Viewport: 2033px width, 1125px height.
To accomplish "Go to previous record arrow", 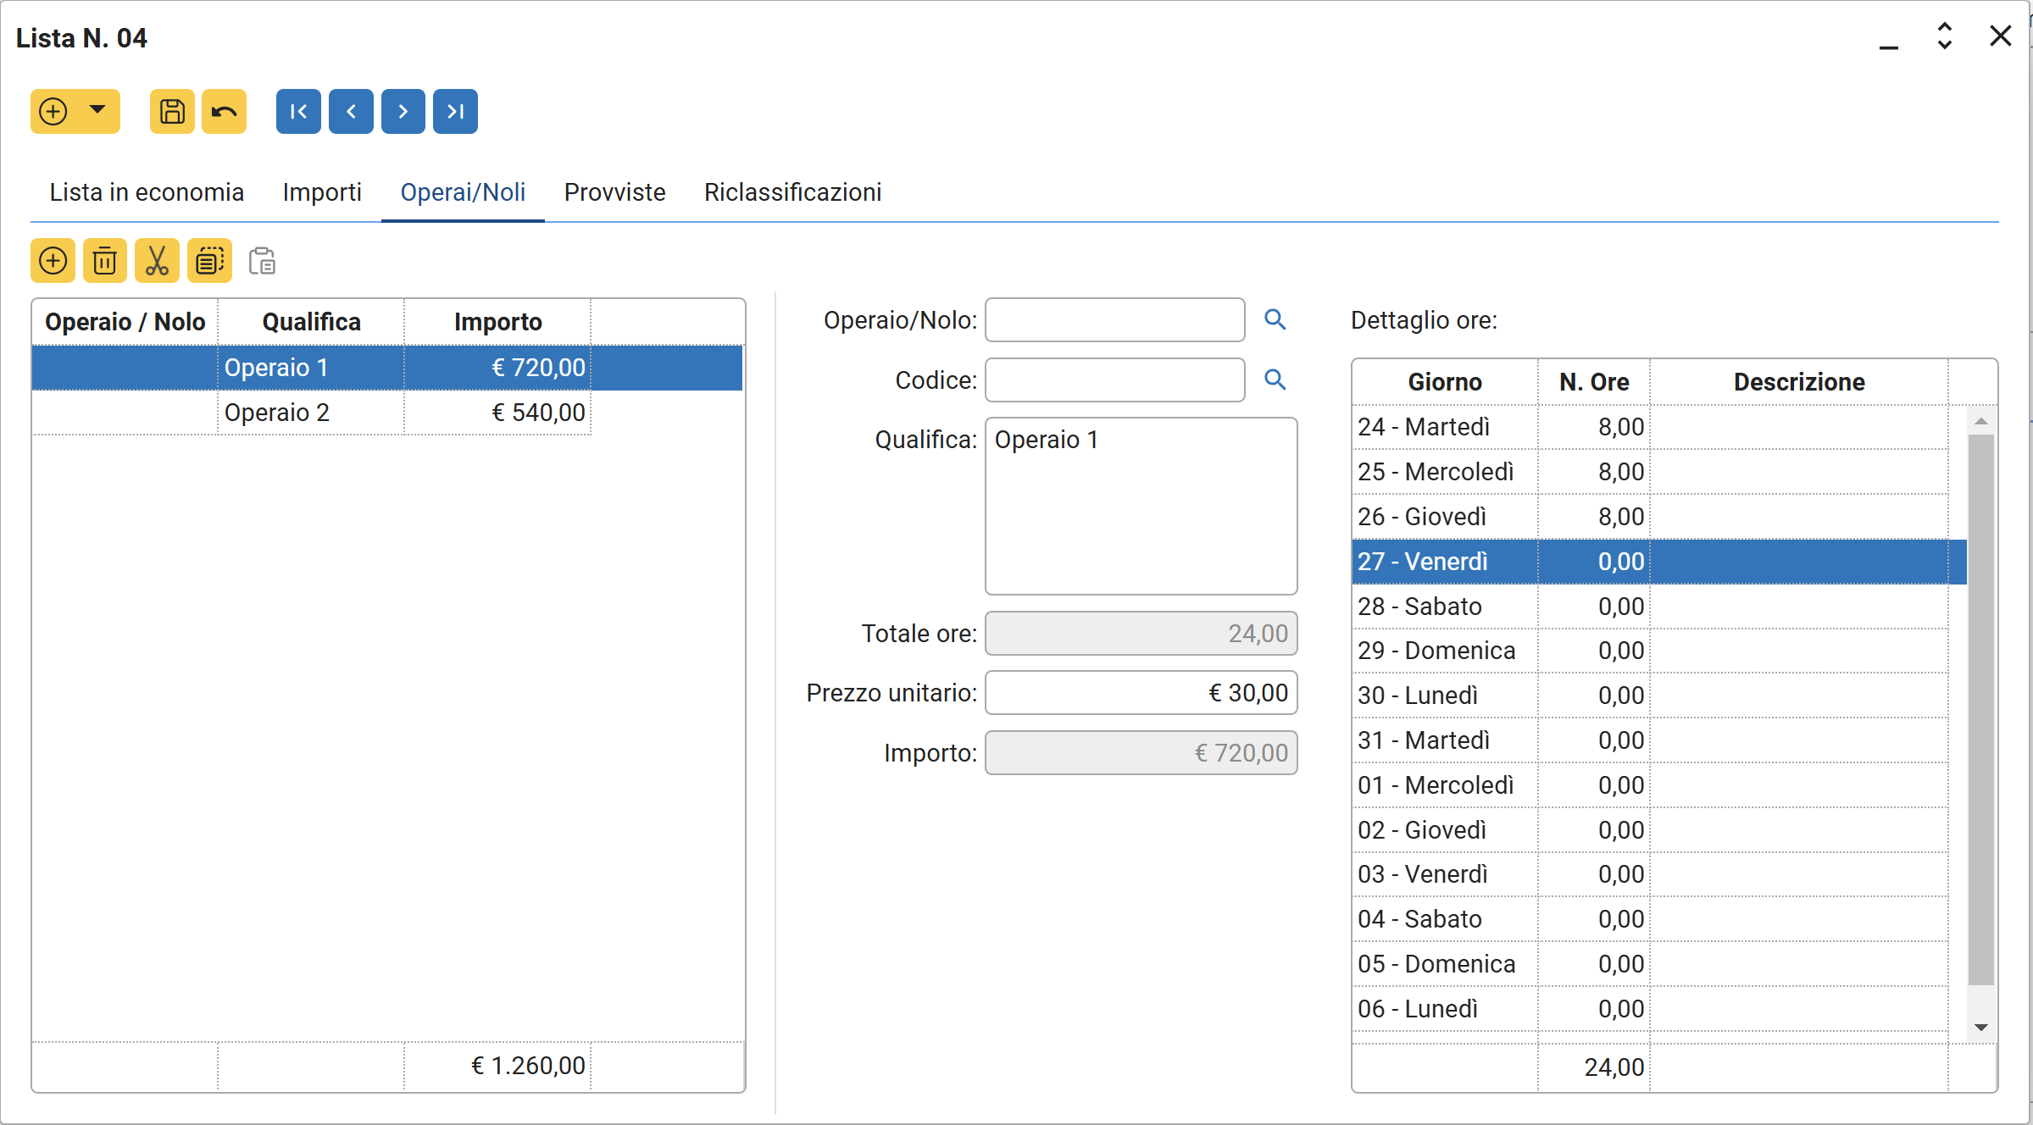I will coord(351,111).
